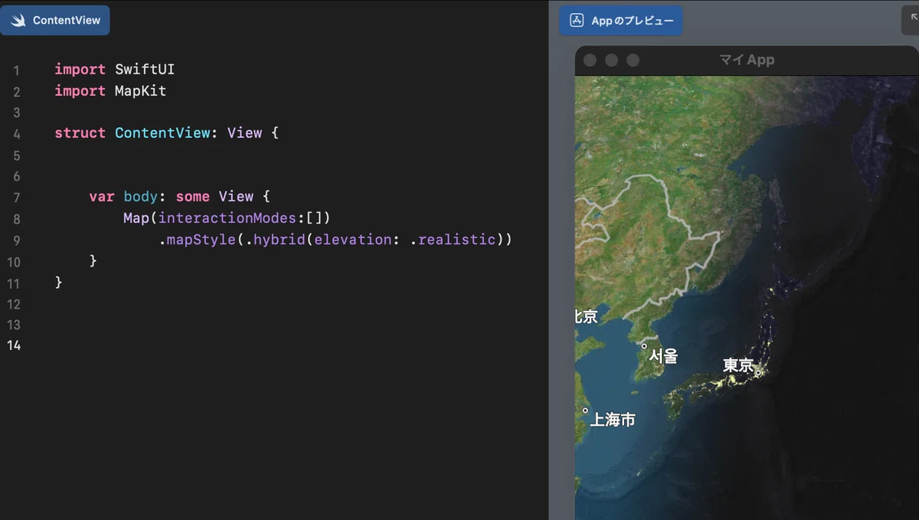Click the Seoul city dot marker

[644, 346]
